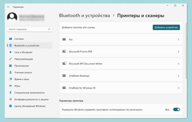Open the Игры settings section
The image size is (192, 122).
click(30, 86)
